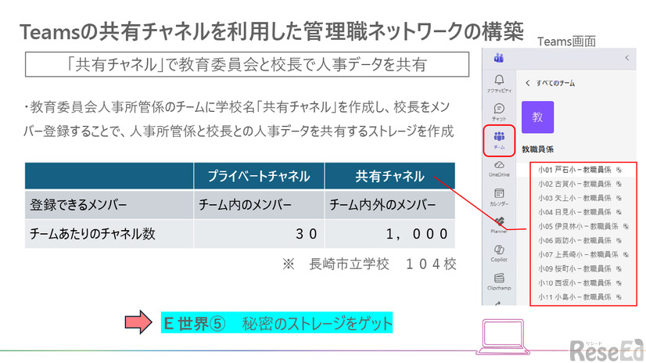Click the プライベートチャネル table header
Viewport: 646px width, 363px height.
(x=259, y=176)
